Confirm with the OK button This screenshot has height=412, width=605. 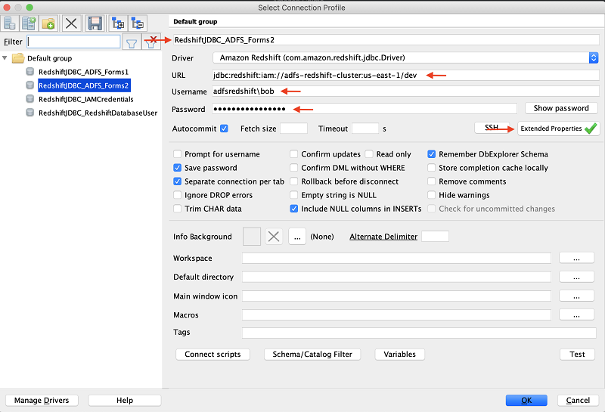[526, 401]
